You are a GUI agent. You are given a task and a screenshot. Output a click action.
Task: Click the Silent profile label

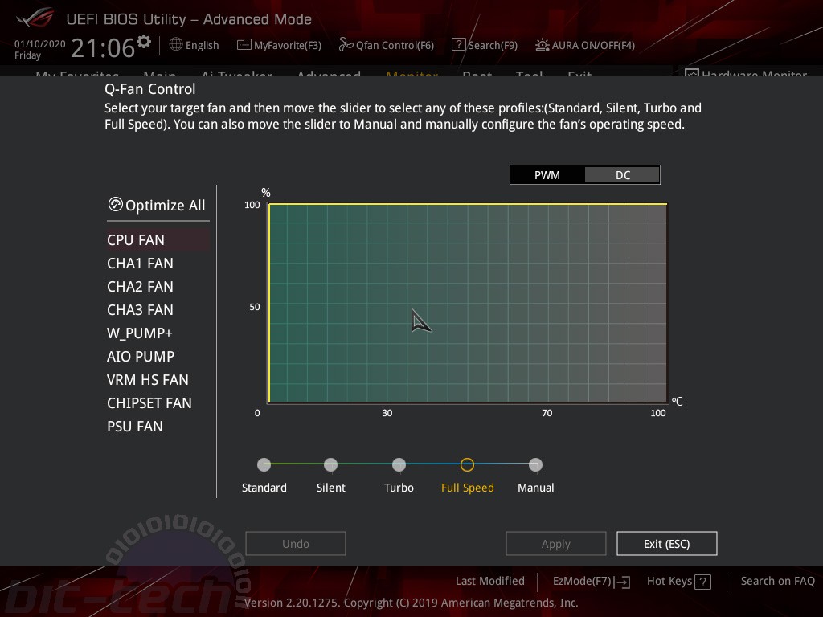(330, 488)
